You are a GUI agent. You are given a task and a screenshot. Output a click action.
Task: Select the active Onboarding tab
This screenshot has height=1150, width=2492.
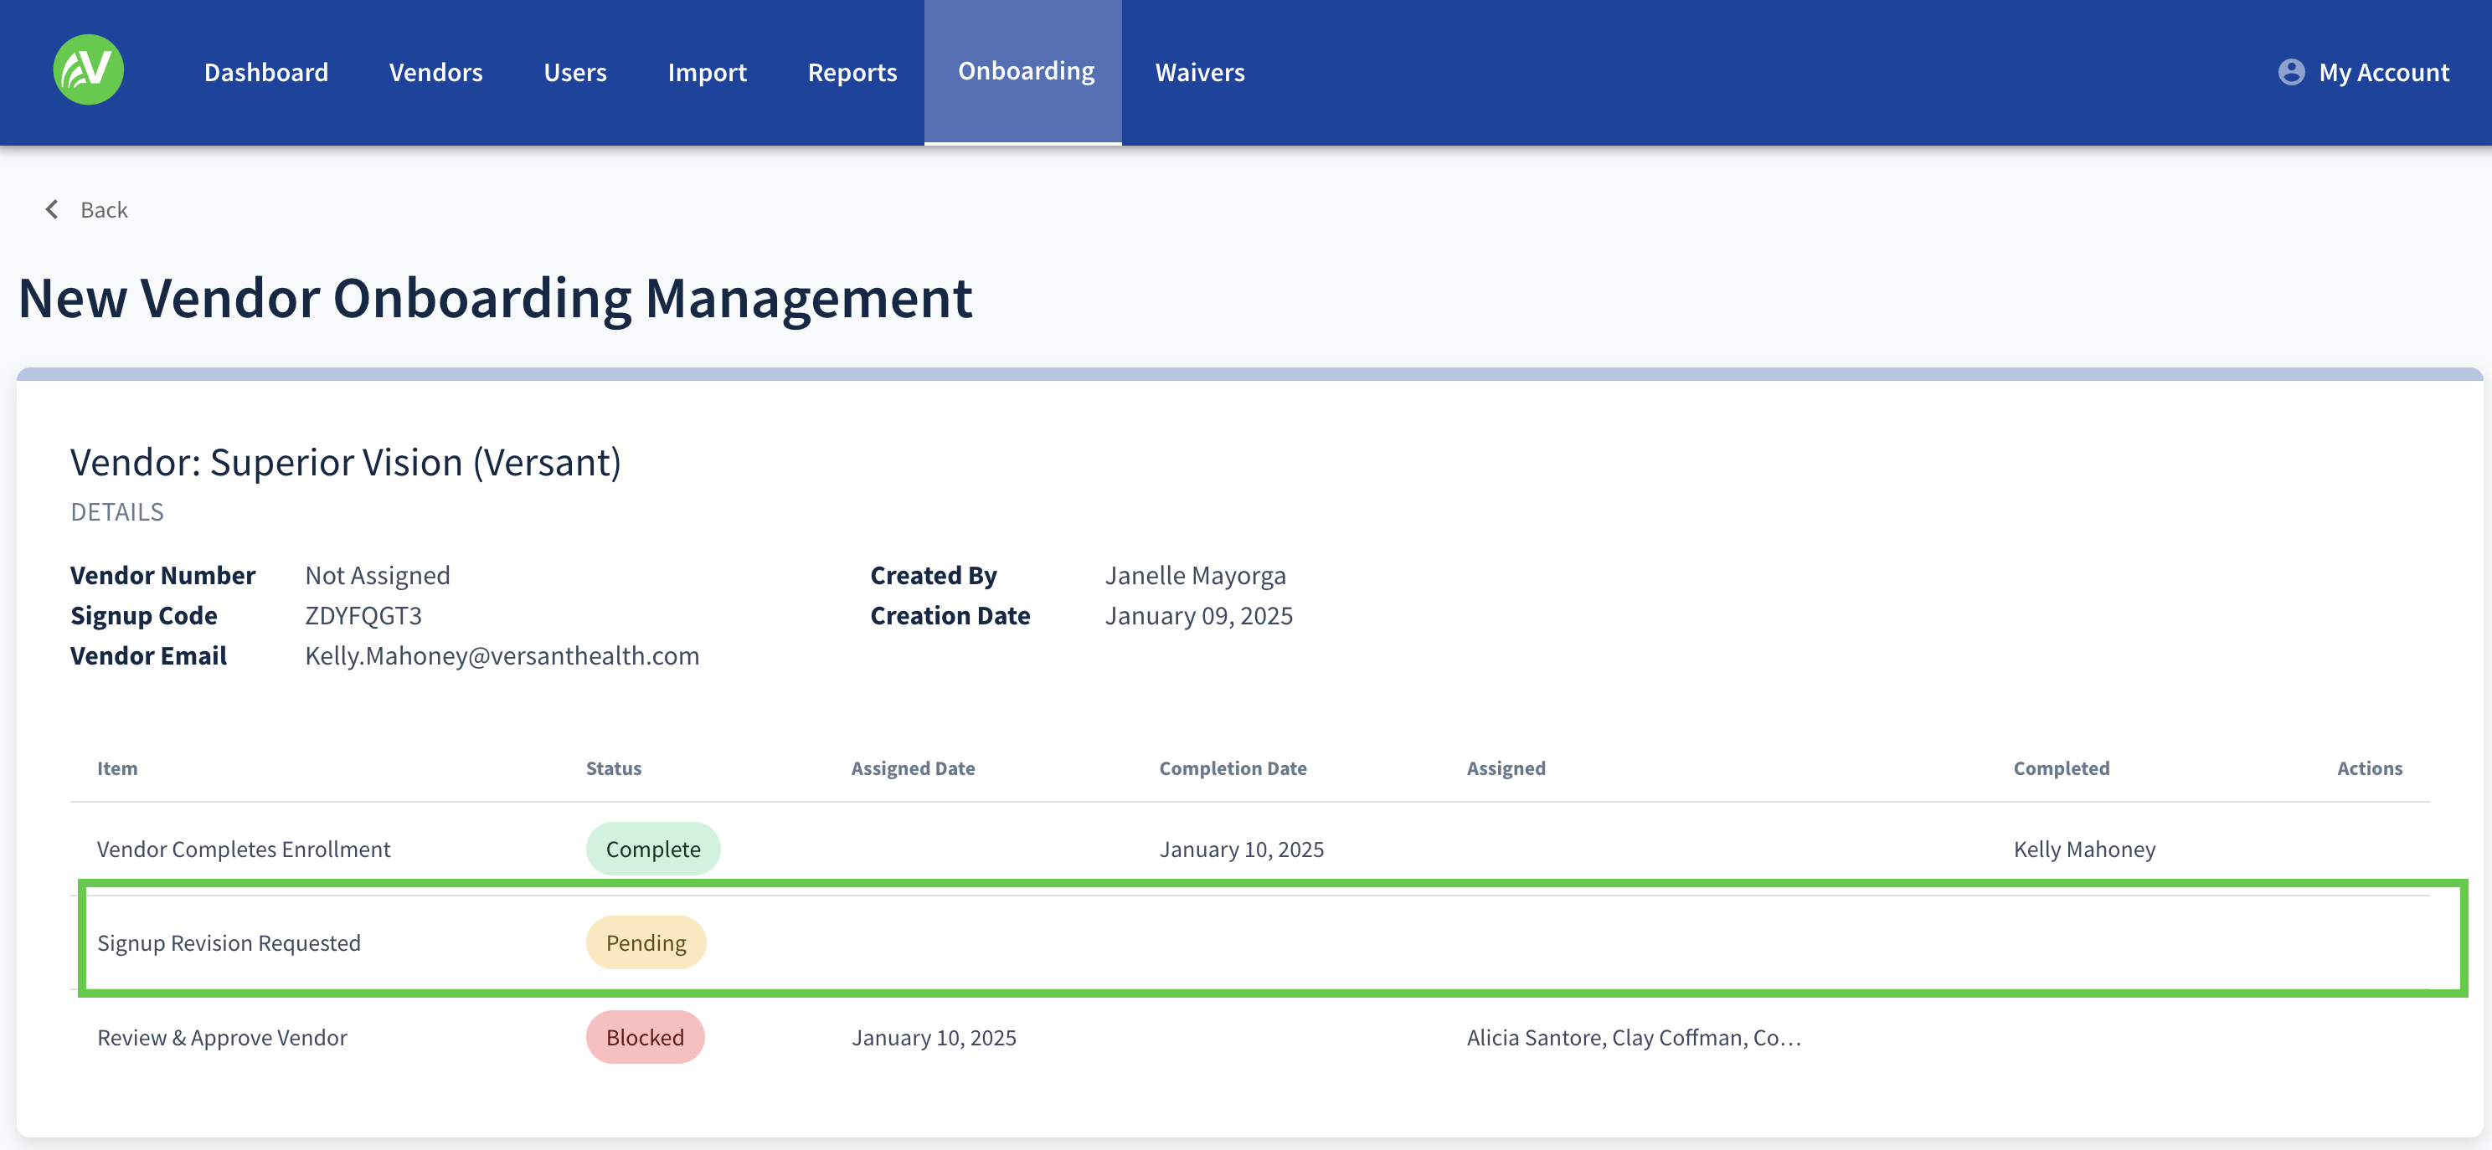click(1026, 72)
